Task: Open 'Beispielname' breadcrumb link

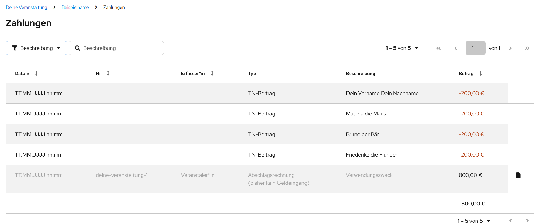Action: [x=75, y=7]
